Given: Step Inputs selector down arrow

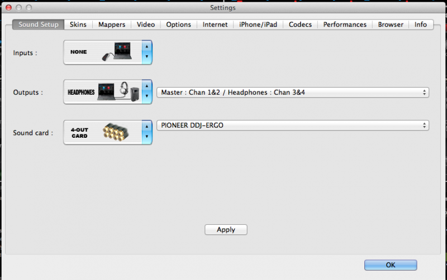Looking at the screenshot, I should 147,57.
